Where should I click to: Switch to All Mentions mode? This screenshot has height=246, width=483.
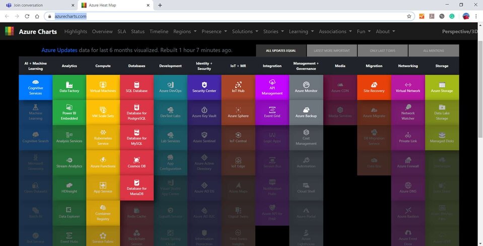click(434, 50)
